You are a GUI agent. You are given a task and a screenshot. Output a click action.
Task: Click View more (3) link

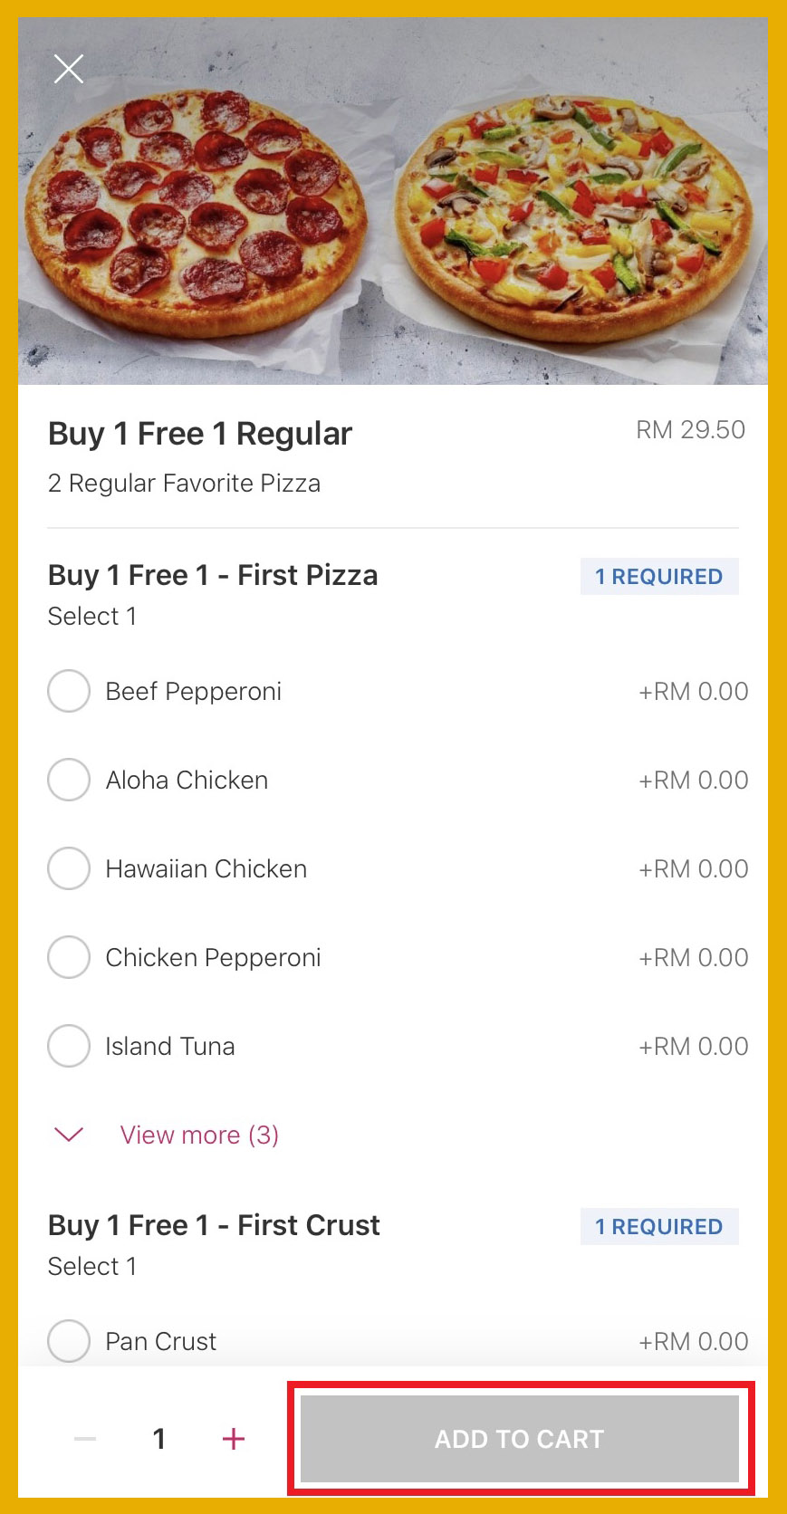click(x=199, y=1135)
